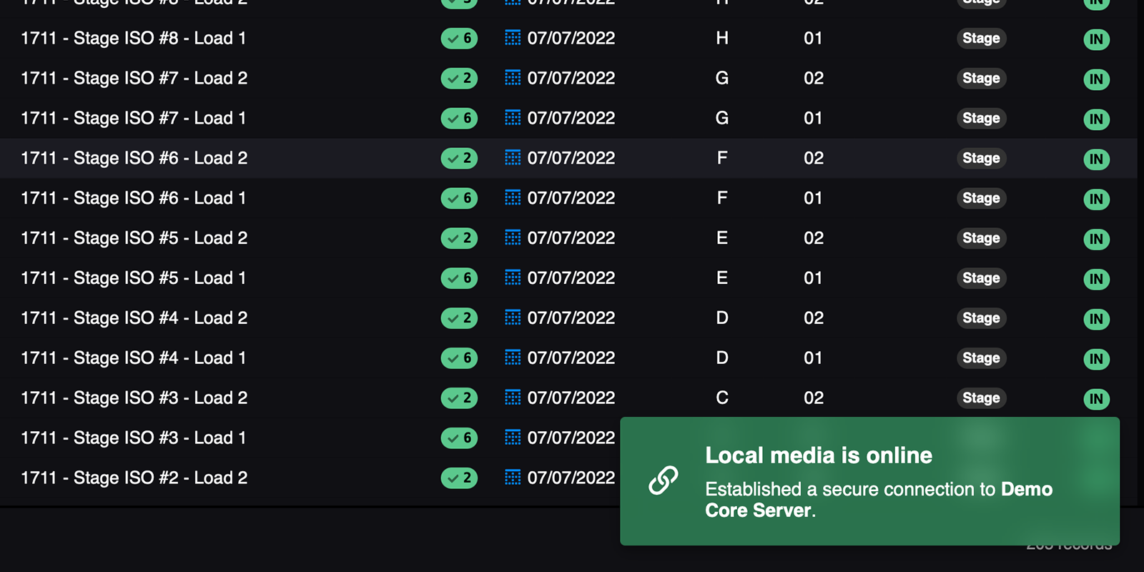This screenshot has width=1144, height=572.
Task: Click IN status badge on Stage ISO #5 Load 1
Action: pos(1096,279)
